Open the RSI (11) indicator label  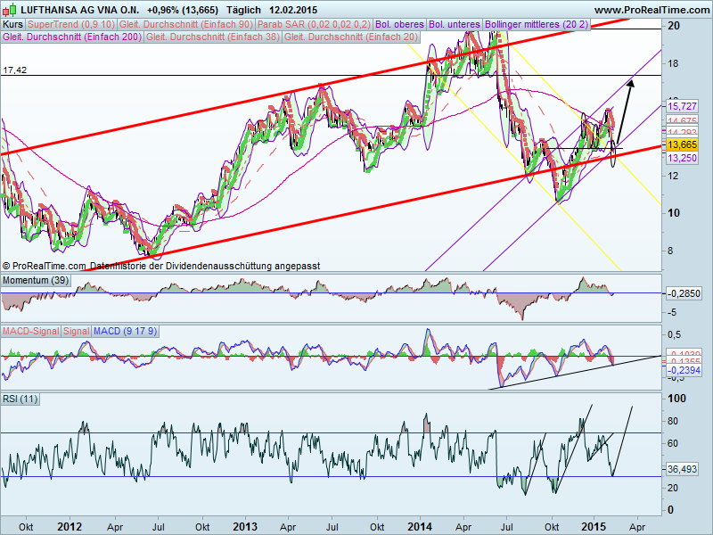pyautogui.click(x=20, y=399)
